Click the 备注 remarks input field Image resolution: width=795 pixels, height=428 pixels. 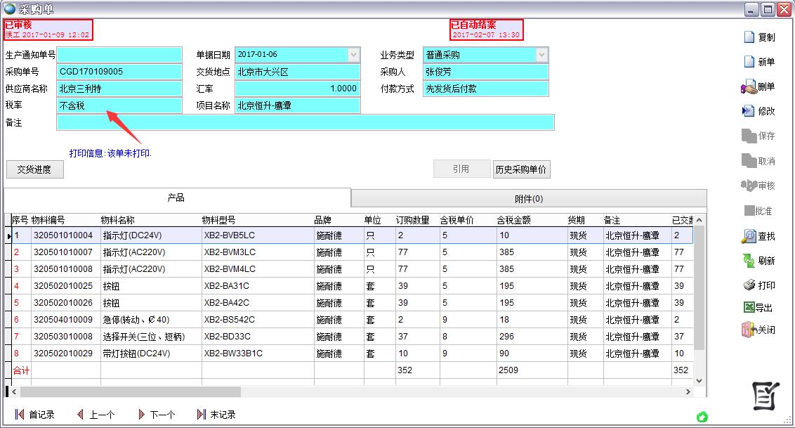pyautogui.click(x=305, y=122)
